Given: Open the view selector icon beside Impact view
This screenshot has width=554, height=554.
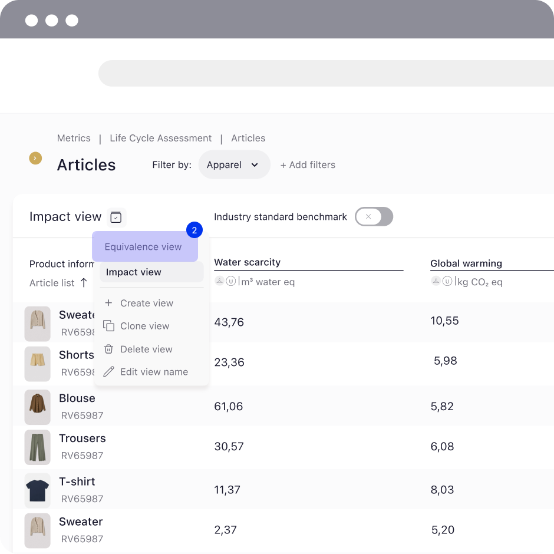Looking at the screenshot, I should pyautogui.click(x=116, y=217).
